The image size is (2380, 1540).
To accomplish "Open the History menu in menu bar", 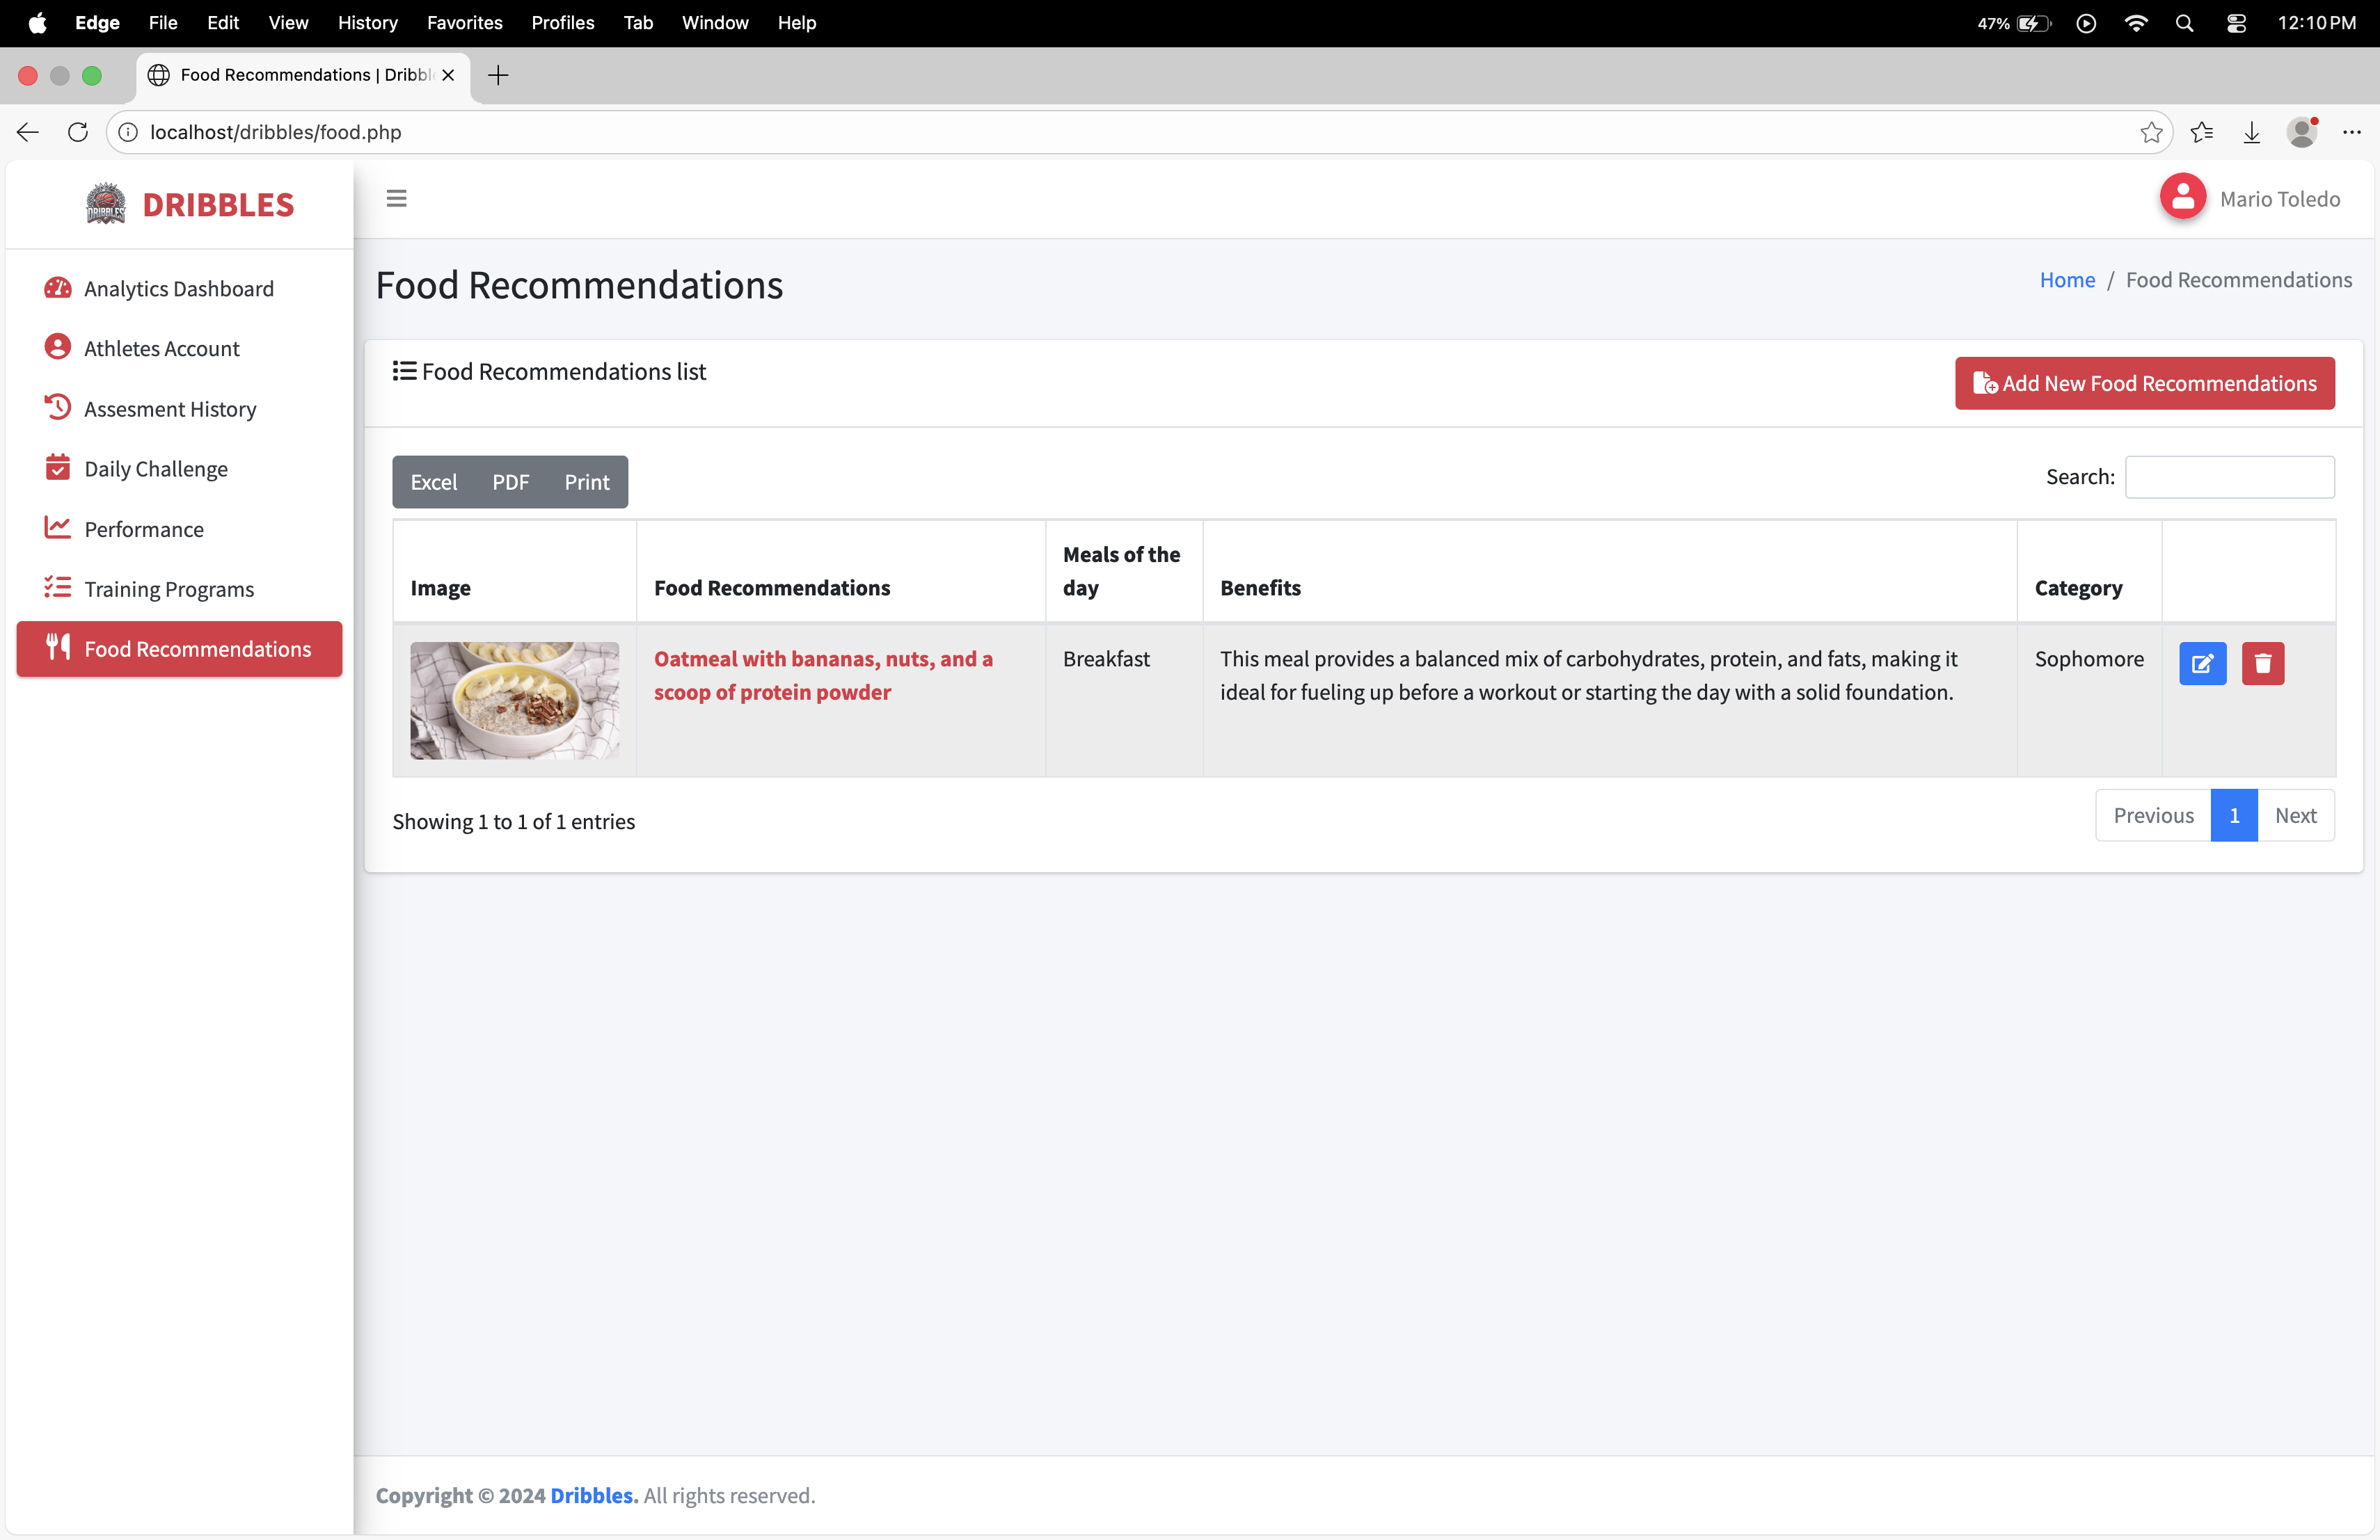I will tap(367, 22).
